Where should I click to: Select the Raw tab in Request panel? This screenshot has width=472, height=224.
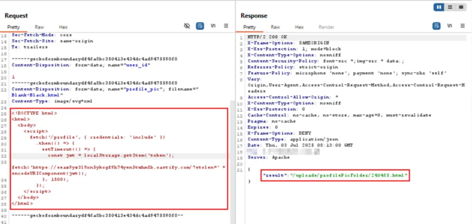[39, 27]
